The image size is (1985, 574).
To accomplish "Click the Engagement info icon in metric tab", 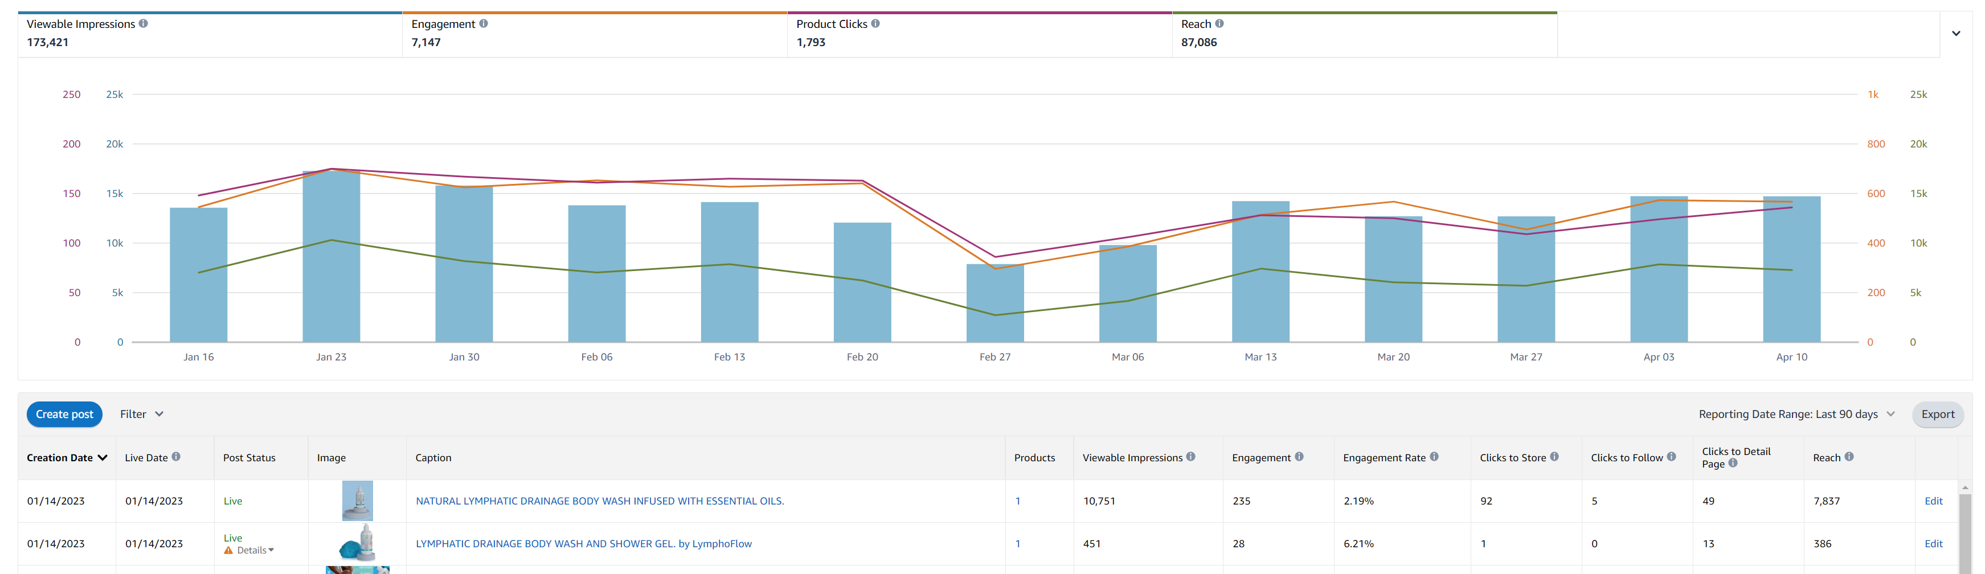I will coord(483,24).
